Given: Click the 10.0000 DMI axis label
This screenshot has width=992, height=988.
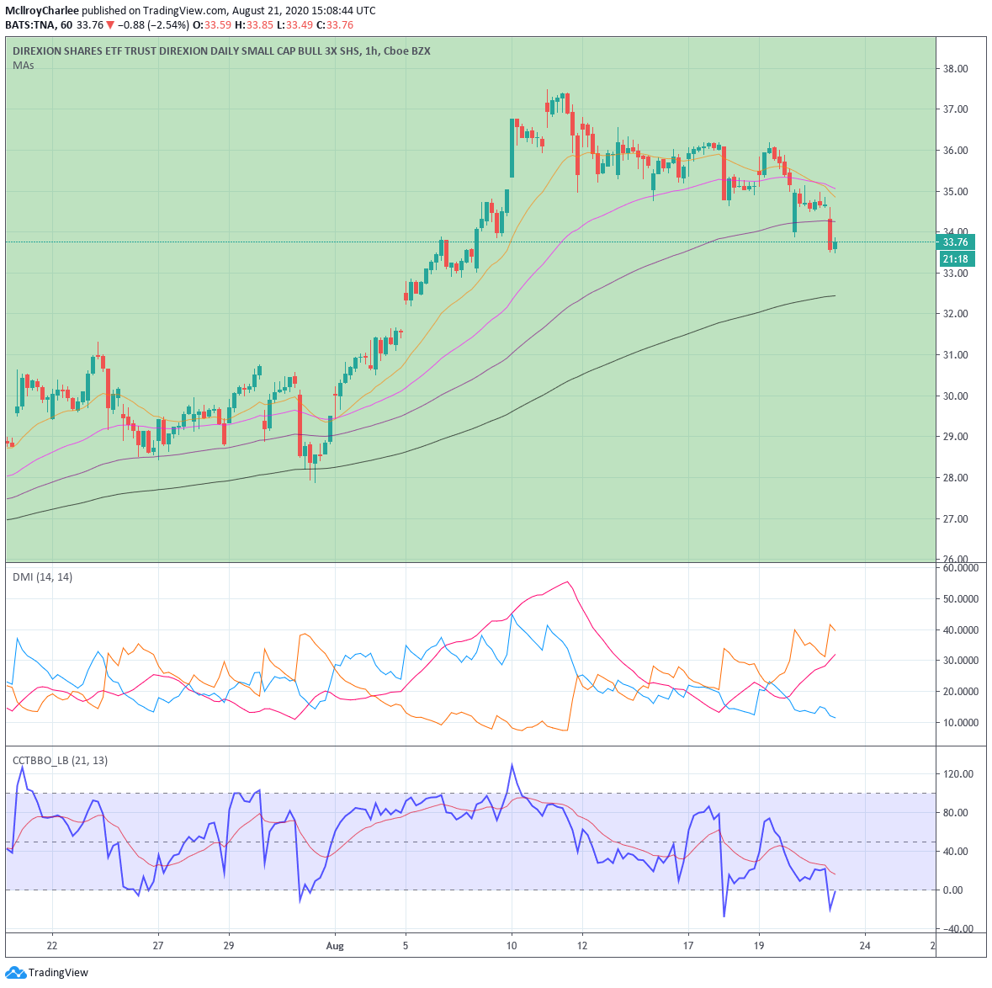Looking at the screenshot, I should (960, 723).
